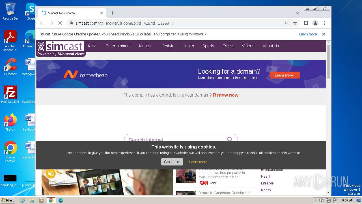Open the Lifestyle navigation item
The height and width of the screenshot is (204, 362).
[x=167, y=46]
